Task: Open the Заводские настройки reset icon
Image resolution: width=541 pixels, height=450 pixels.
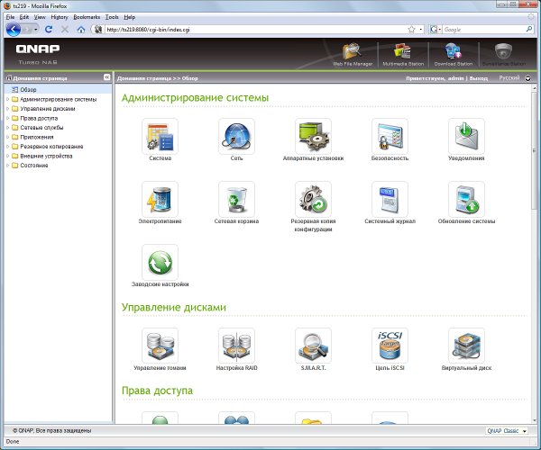Action: point(160,263)
